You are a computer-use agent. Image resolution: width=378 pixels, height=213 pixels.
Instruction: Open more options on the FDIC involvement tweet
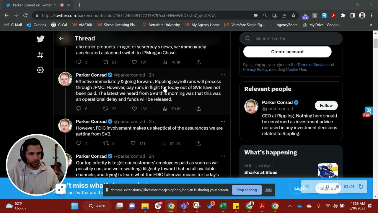pos(223,121)
